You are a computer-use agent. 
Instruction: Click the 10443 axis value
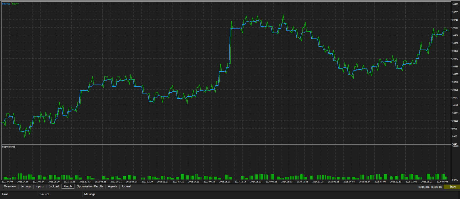click(x=455, y=59)
